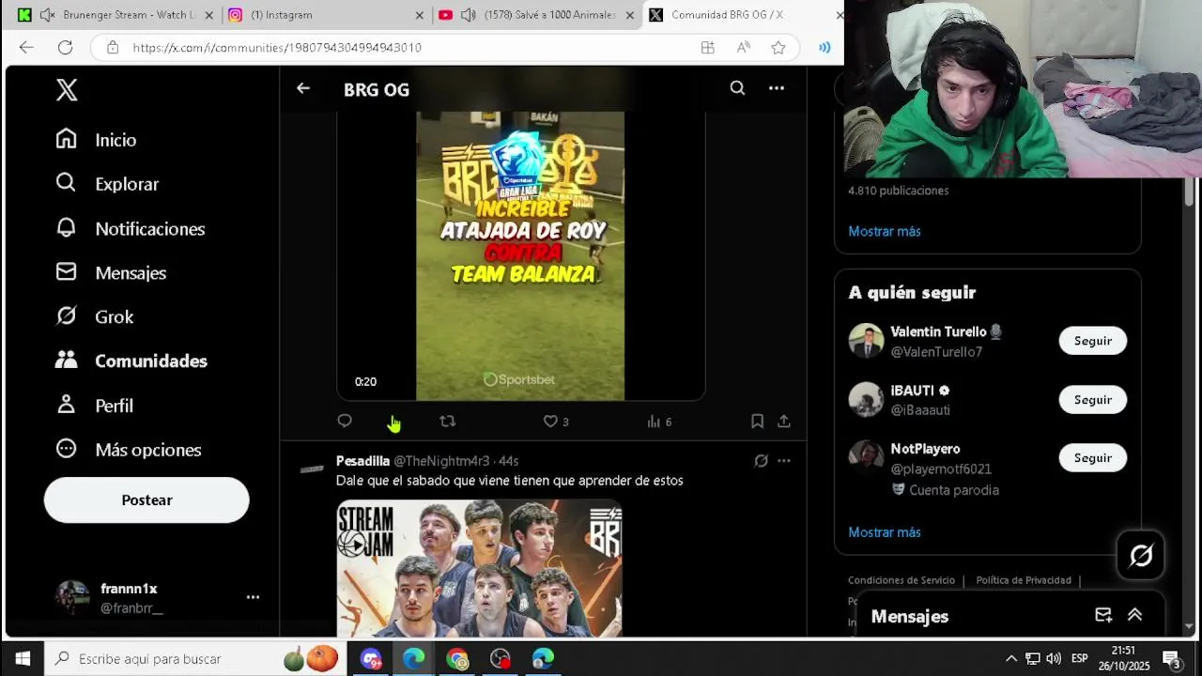This screenshot has width=1202, height=676.
Task: Share the Atajada de Roy post
Action: pyautogui.click(x=784, y=422)
